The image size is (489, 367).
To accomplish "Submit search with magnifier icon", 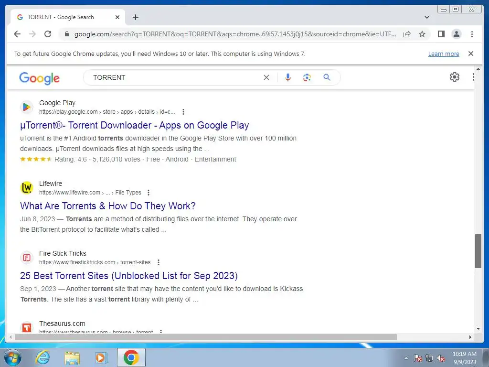I will (x=327, y=77).
